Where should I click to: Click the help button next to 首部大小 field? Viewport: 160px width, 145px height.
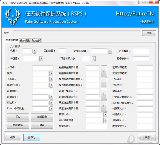[x=105, y=115]
